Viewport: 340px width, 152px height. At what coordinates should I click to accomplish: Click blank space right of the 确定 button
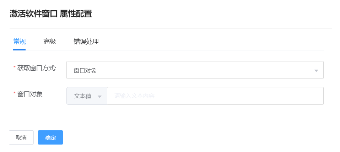pos(178,137)
